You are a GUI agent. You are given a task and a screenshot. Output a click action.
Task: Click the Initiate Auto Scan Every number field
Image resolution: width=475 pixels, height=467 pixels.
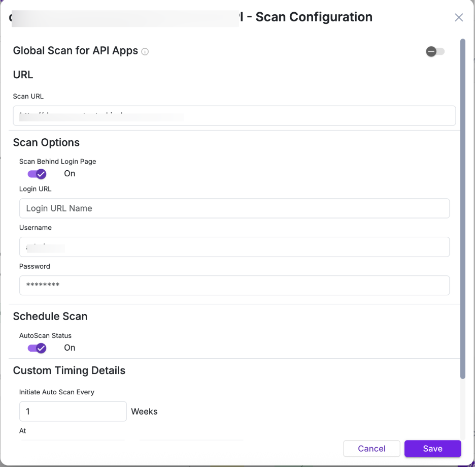73,412
